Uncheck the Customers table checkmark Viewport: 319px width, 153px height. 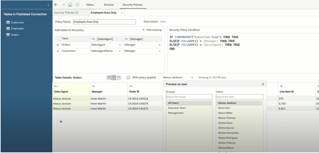(x=58, y=51)
